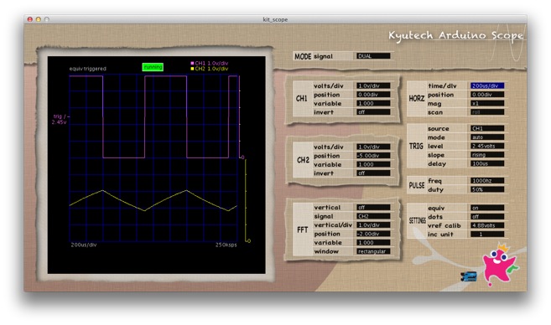Click PULSE duty value 50%
Screen dimensions: 551x325
click(487, 189)
